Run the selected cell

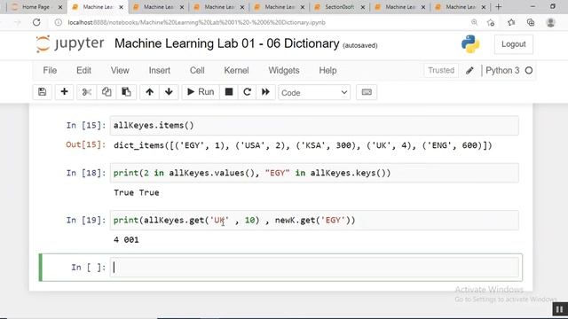[x=201, y=92]
